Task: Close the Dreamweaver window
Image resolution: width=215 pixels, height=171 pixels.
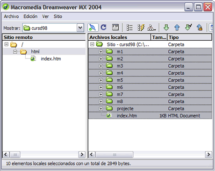Action: pyautogui.click(x=208, y=7)
